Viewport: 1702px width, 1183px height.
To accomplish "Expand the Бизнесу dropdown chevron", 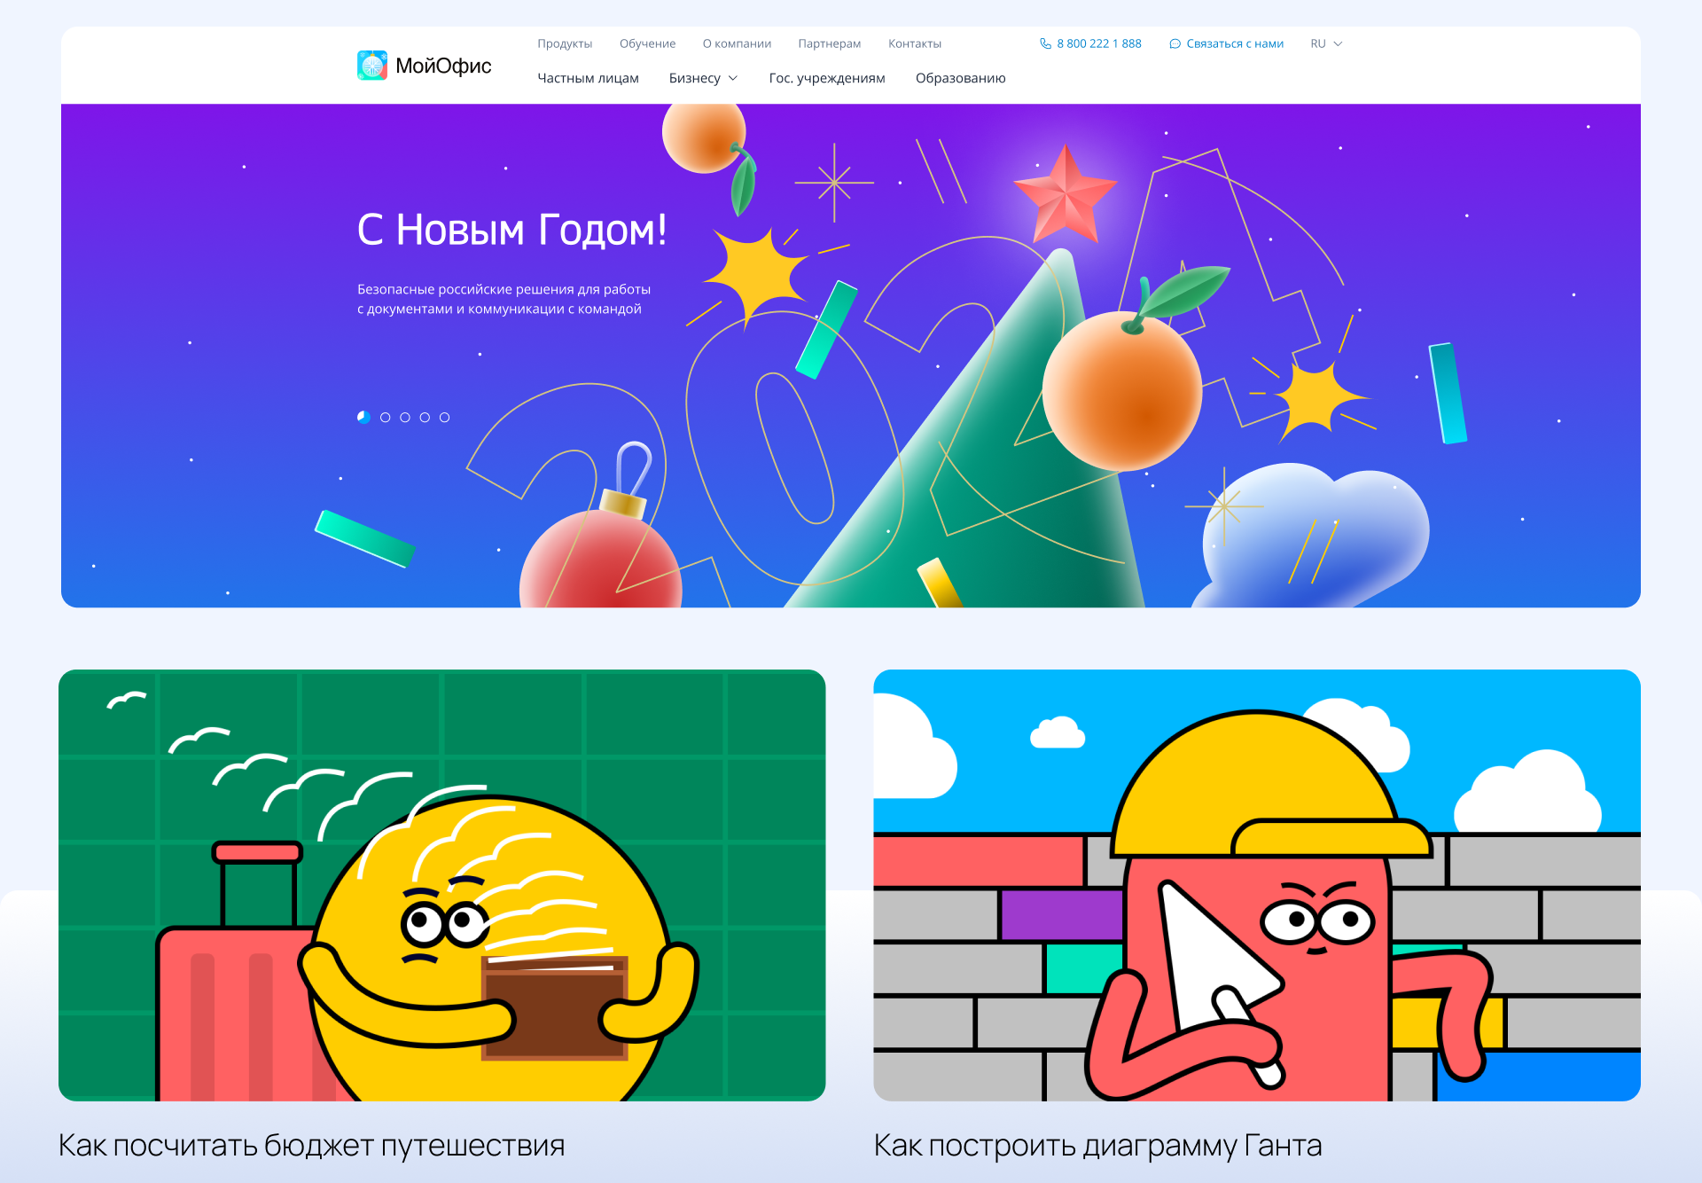I will tap(733, 78).
